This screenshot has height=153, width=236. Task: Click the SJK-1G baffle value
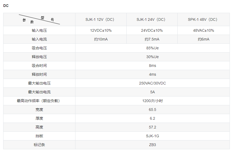pyautogui.click(x=152, y=136)
